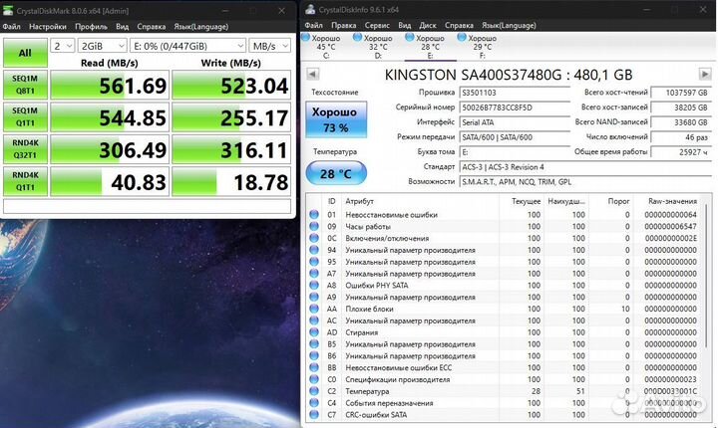This screenshot has width=718, height=428.
Task: Click status icon of attribute 94 row
Action: click(314, 250)
